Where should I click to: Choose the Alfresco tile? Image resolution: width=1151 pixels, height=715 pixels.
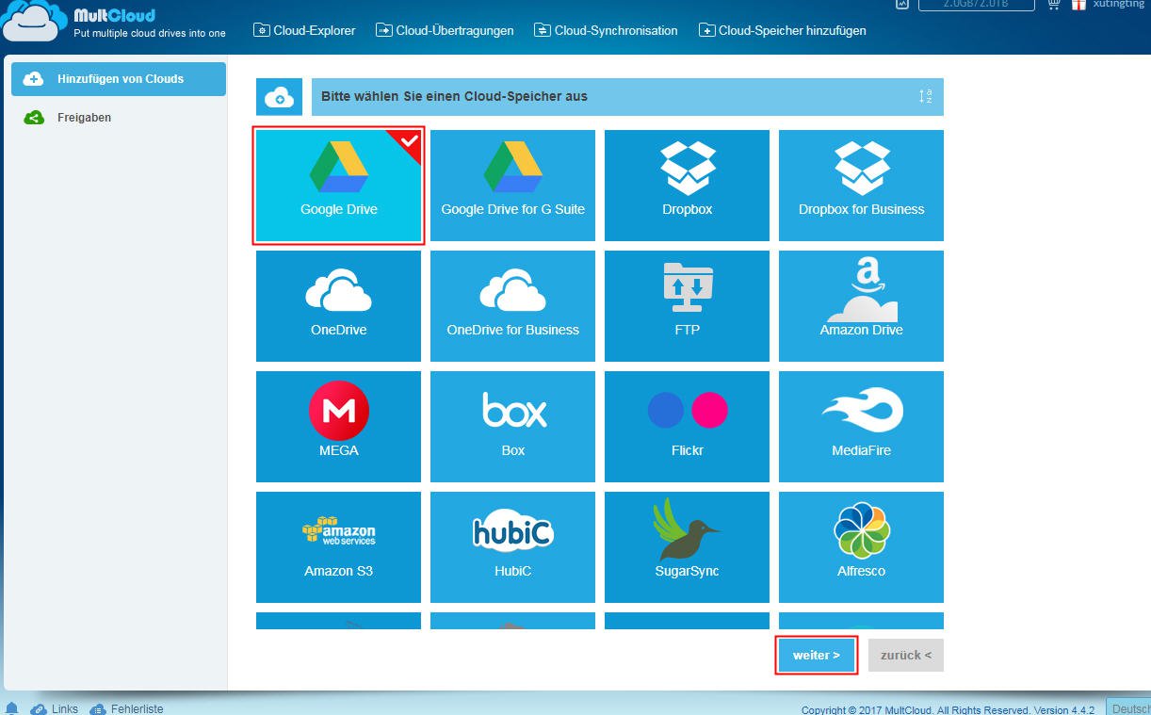click(x=861, y=547)
